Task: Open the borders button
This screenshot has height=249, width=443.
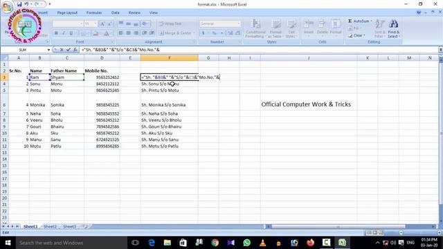Action: point(84,33)
